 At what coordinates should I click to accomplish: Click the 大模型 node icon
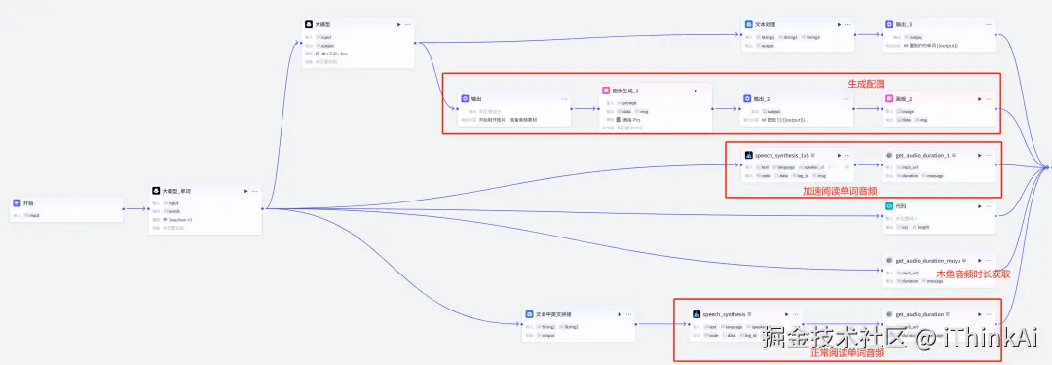click(x=309, y=24)
